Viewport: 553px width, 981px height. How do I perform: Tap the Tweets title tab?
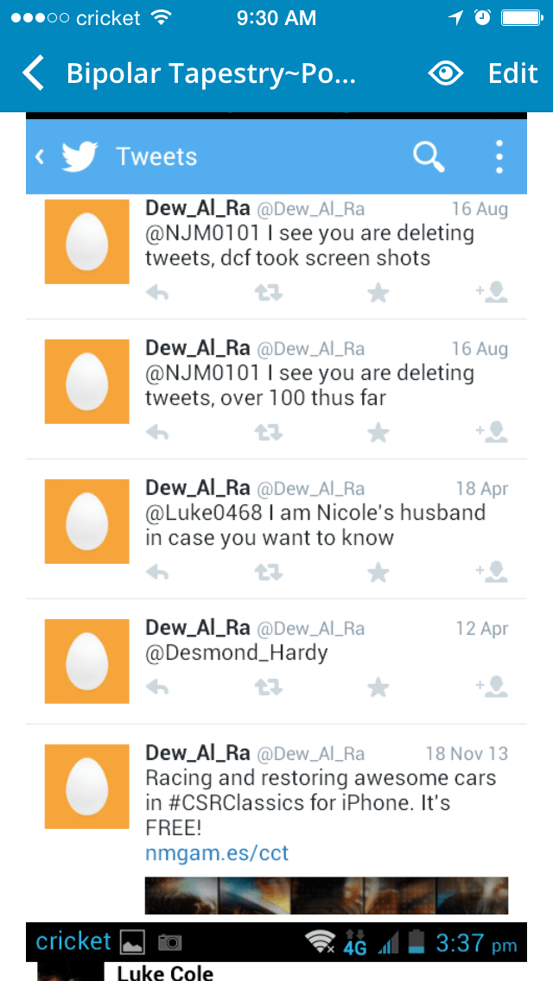click(x=156, y=156)
